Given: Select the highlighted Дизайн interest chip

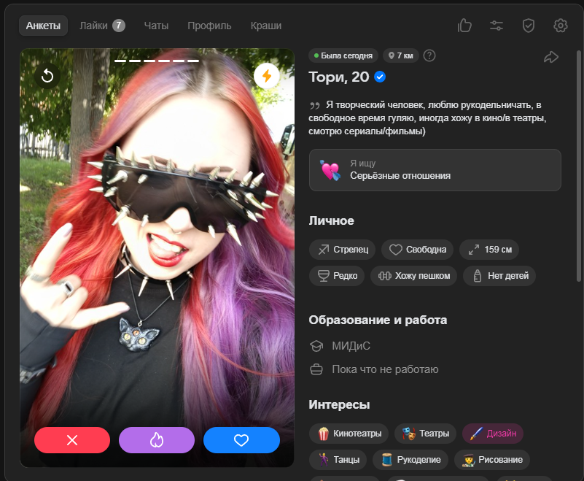Looking at the screenshot, I should pyautogui.click(x=493, y=434).
